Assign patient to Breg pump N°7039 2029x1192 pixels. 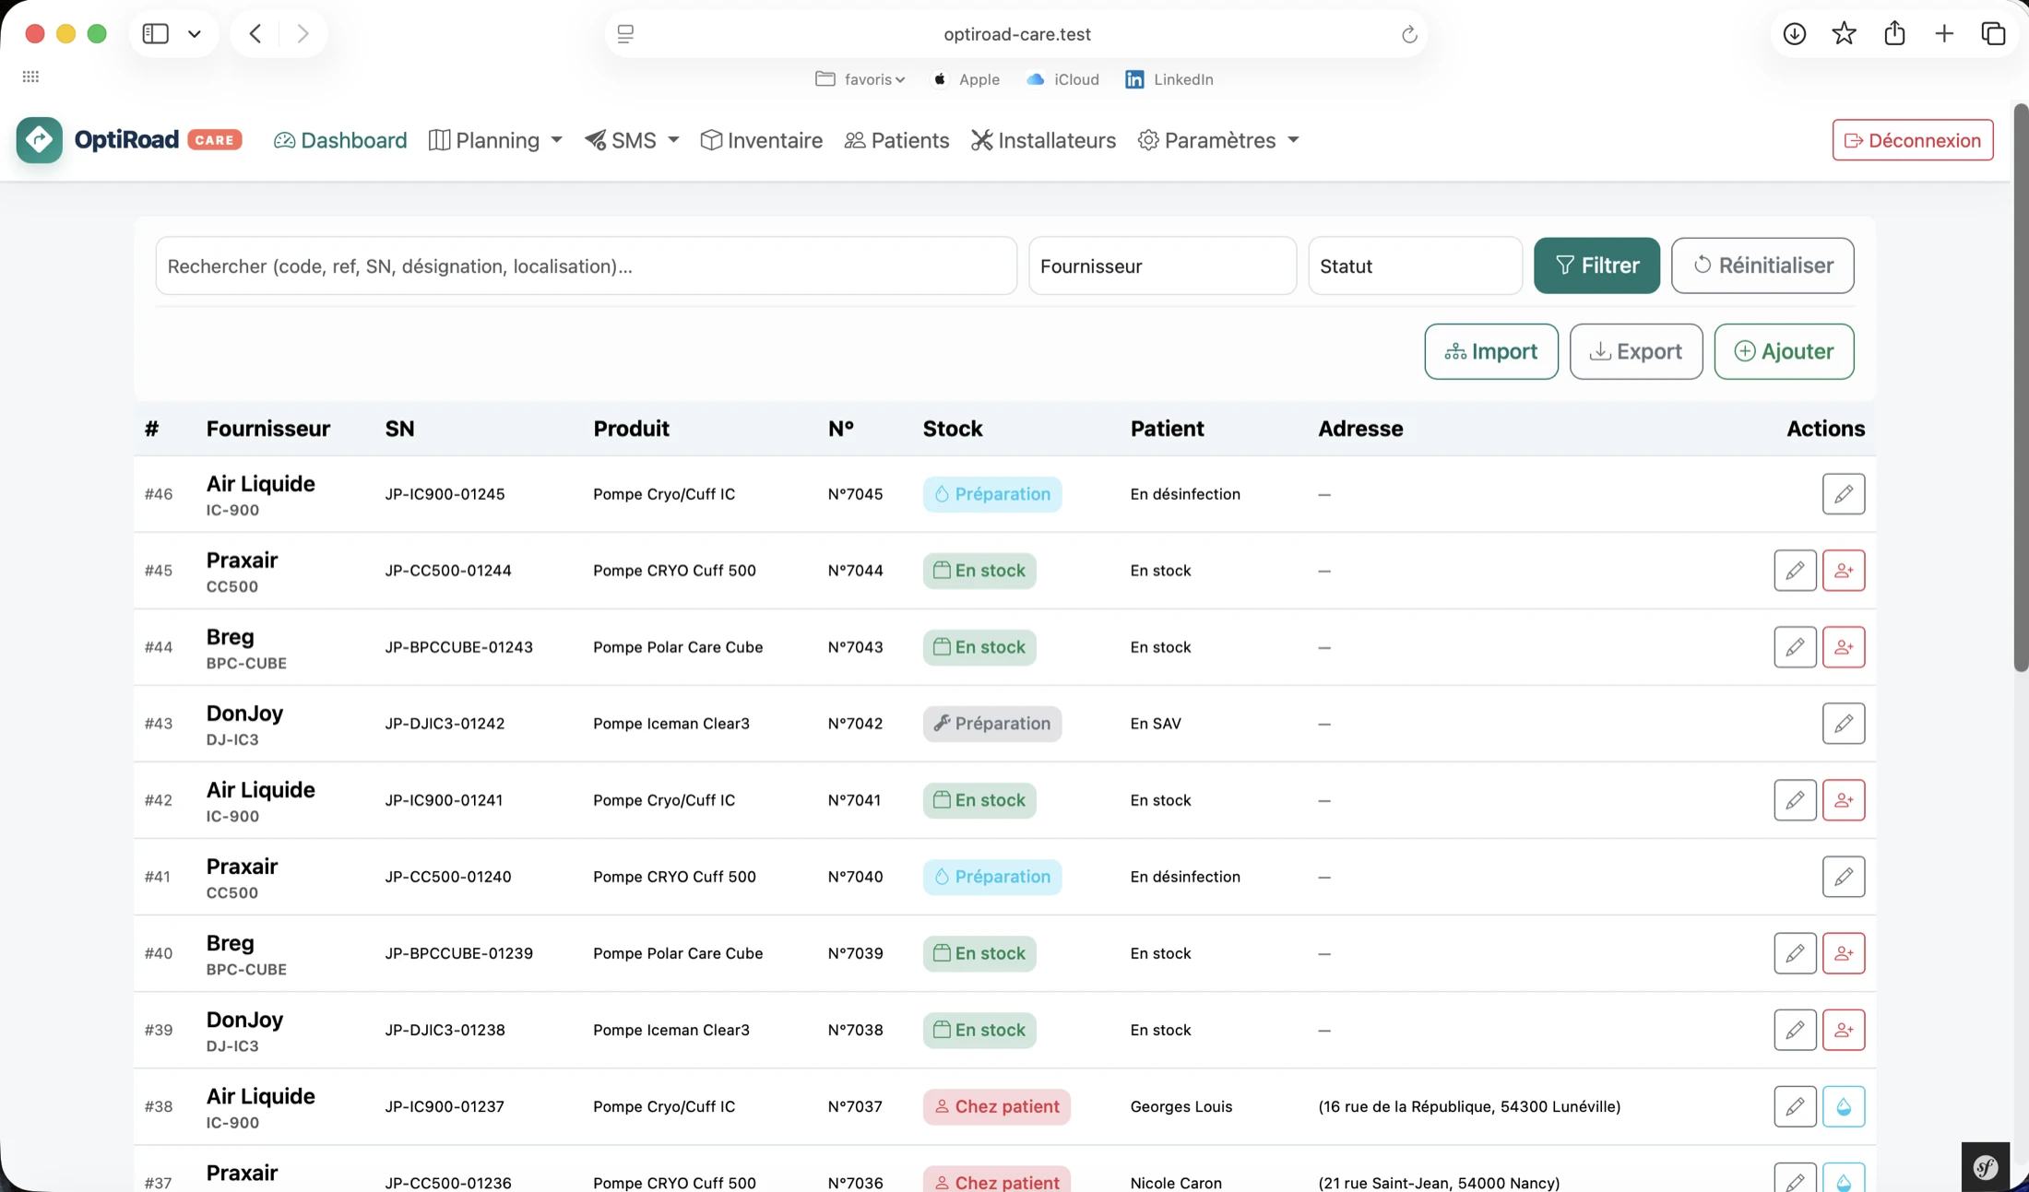[1843, 953]
